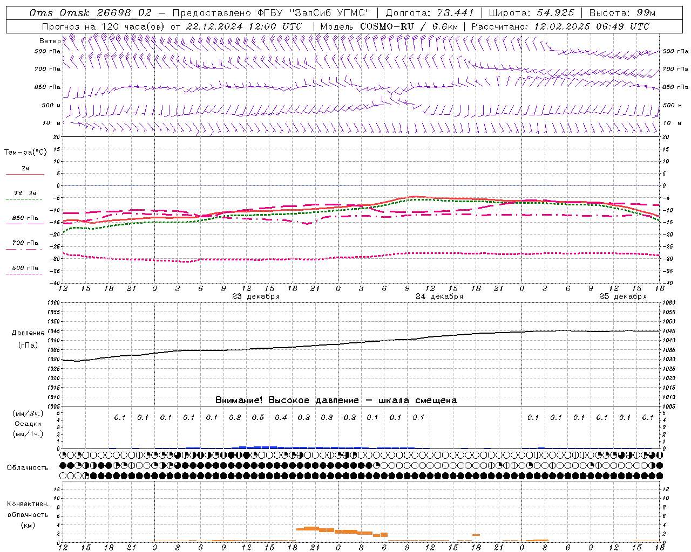Click the 0.4 precipitation value
The height and width of the screenshot is (552, 691).
(281, 417)
